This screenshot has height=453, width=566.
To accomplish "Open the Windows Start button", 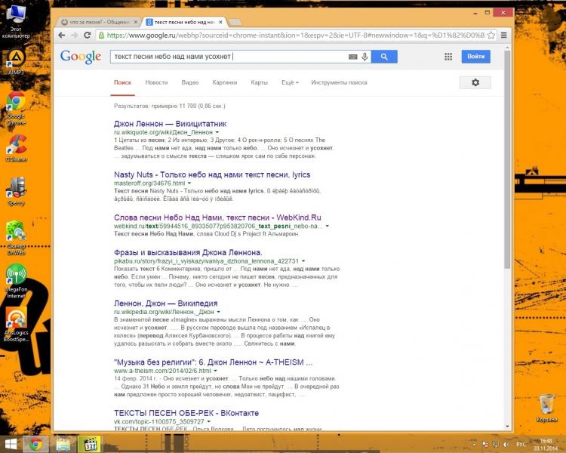I will 10,445.
